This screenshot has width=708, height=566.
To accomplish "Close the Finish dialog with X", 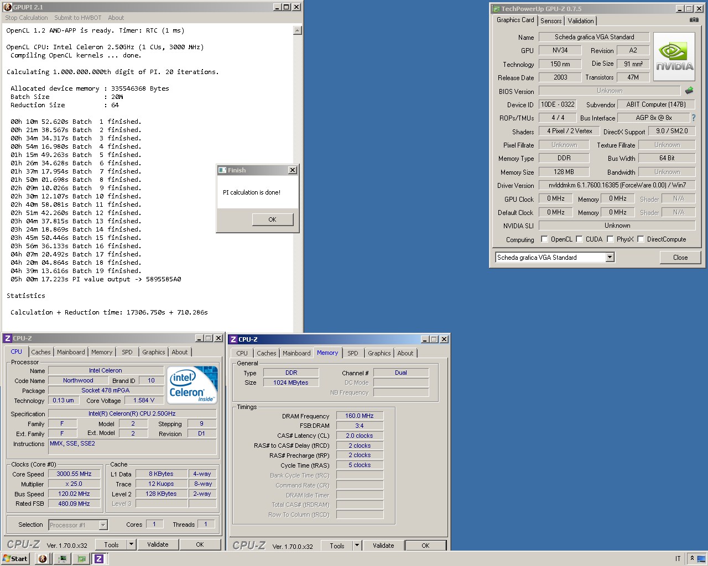I will click(x=293, y=170).
